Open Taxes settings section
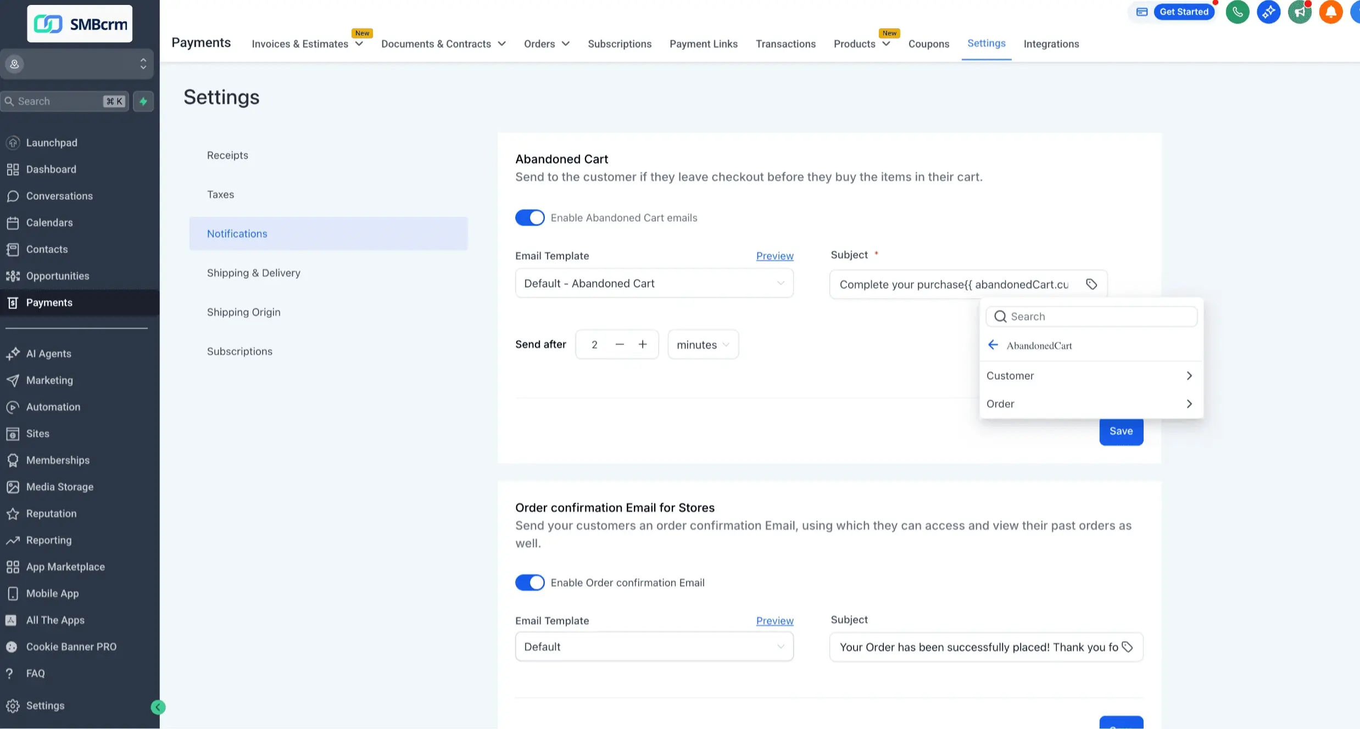The image size is (1360, 729). (x=328, y=194)
